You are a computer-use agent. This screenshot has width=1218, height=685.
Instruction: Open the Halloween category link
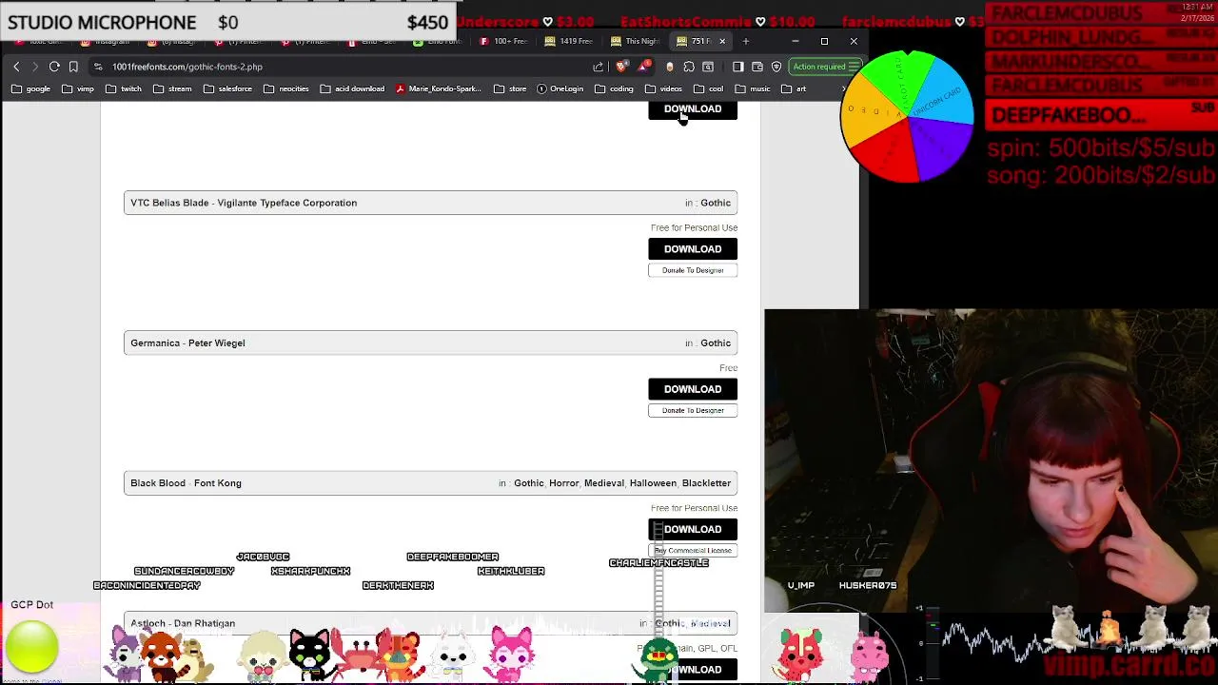[x=653, y=483]
